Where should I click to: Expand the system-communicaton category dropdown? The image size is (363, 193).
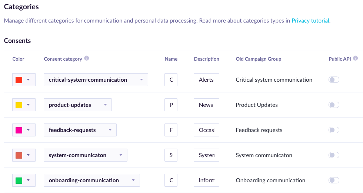(85, 155)
